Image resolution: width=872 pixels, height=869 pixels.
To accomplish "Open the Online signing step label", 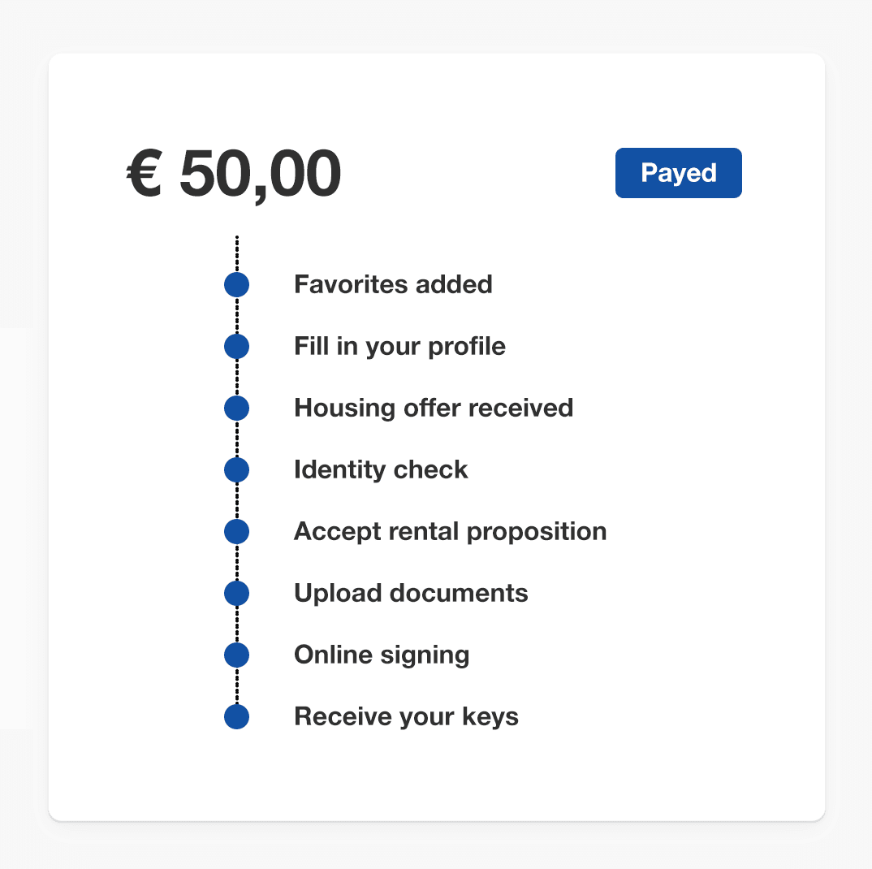I will (382, 655).
